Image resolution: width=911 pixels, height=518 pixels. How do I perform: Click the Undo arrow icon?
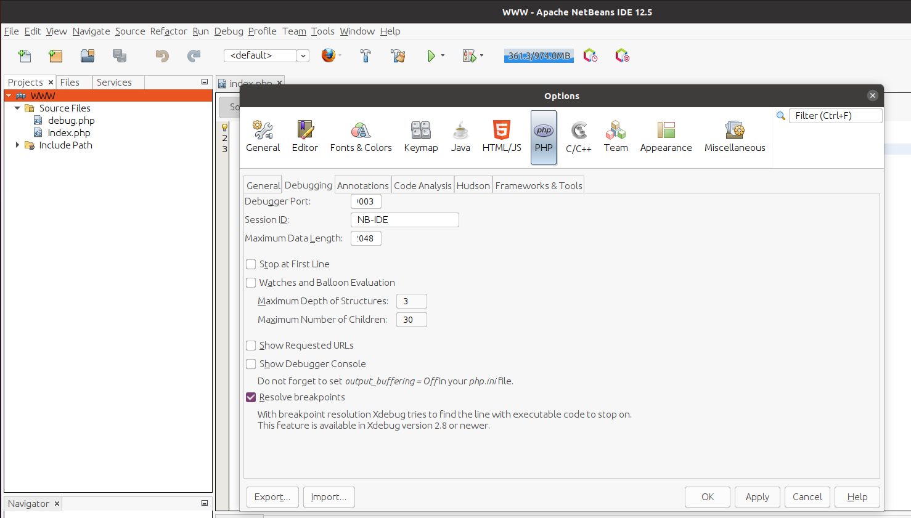click(162, 56)
